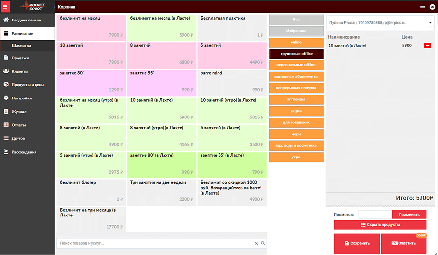Select the для новеньких category
This screenshot has height=255, width=438.
point(296,122)
